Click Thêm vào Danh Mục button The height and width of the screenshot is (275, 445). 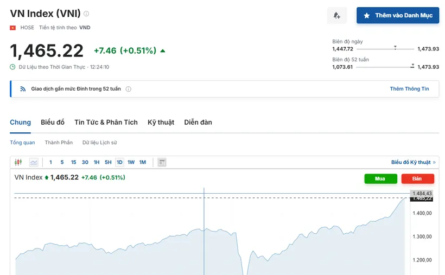click(398, 15)
